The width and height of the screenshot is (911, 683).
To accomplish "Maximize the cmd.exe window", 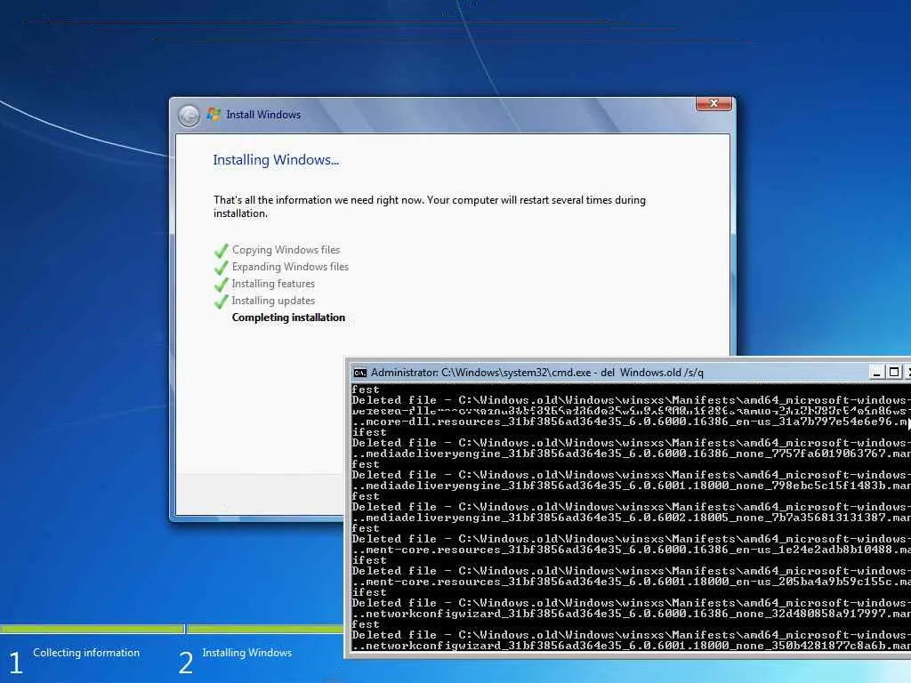I will [x=895, y=373].
